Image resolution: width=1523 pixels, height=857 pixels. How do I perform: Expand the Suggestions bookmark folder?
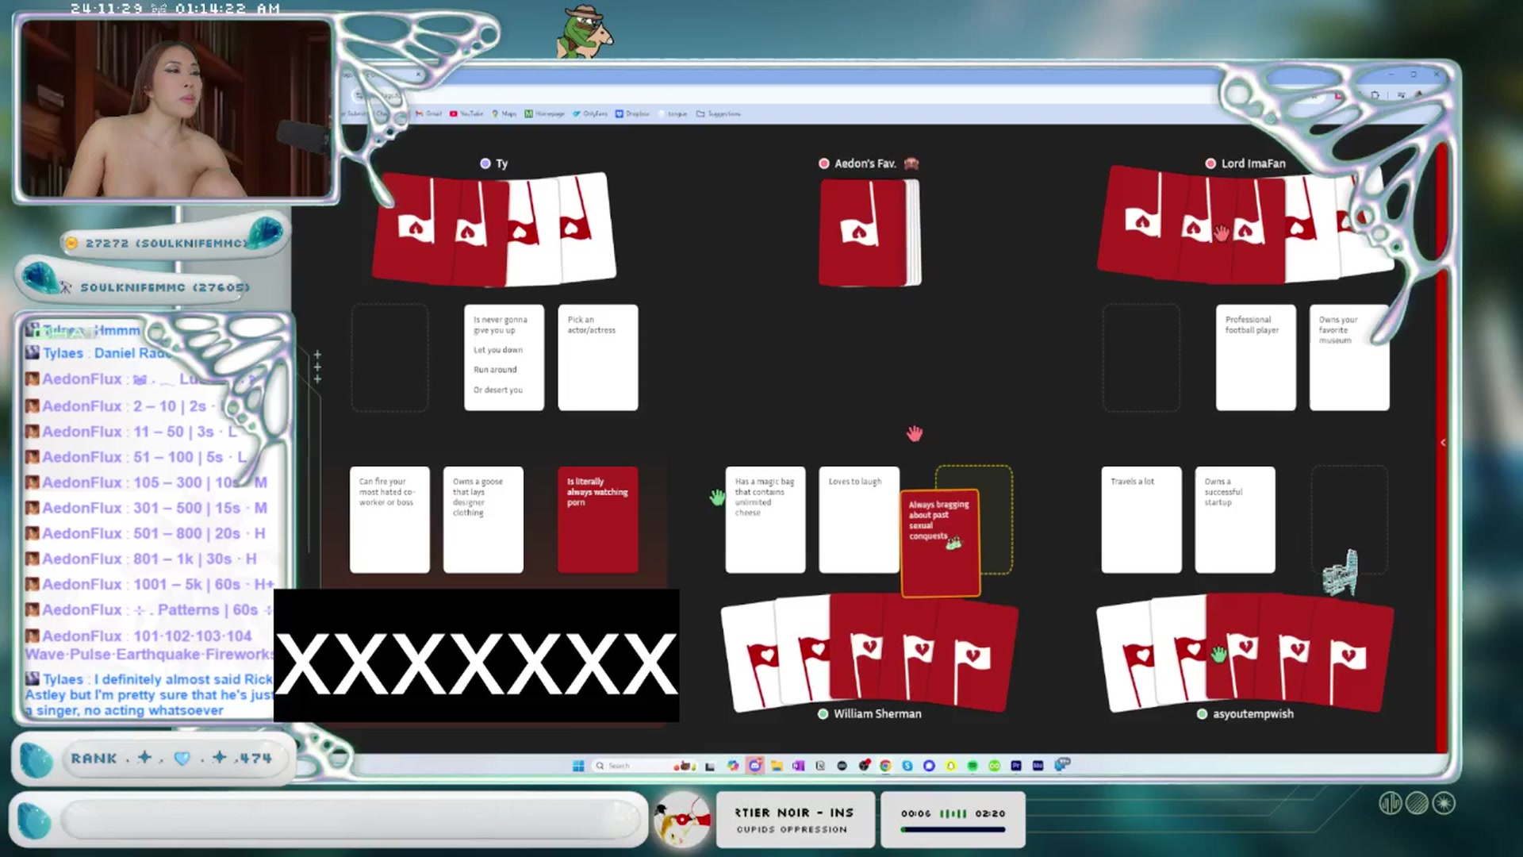point(719,113)
